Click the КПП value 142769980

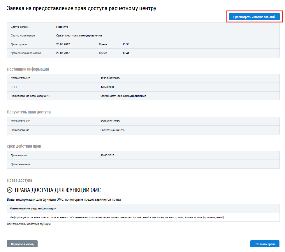click(x=107, y=87)
